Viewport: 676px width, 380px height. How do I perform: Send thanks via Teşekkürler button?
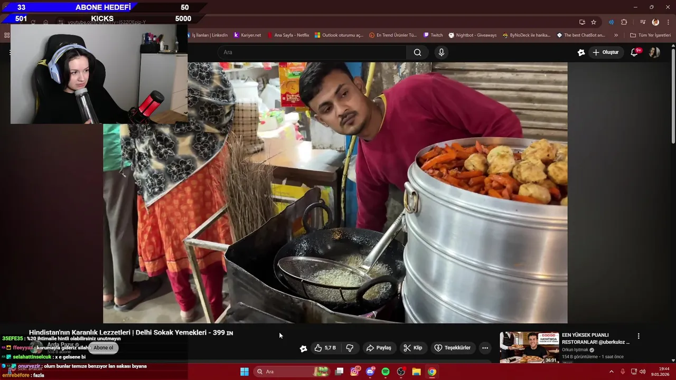[453, 348]
